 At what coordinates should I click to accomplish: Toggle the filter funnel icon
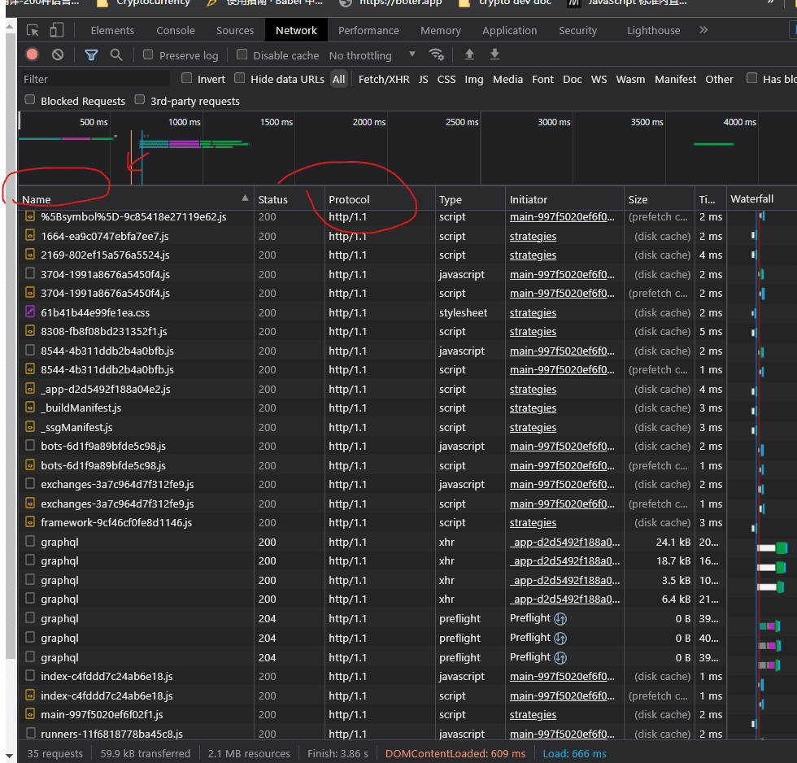click(x=91, y=54)
